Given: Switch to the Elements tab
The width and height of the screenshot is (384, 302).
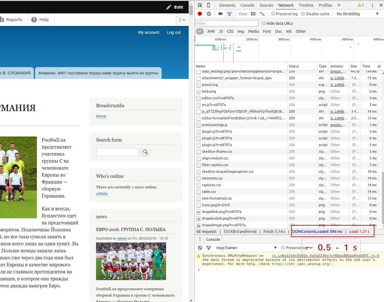Looking at the screenshot, I should 227,5.
